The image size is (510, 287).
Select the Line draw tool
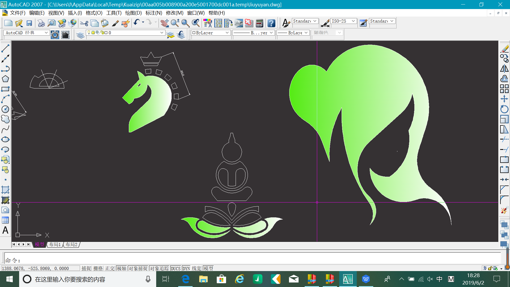pos(5,48)
